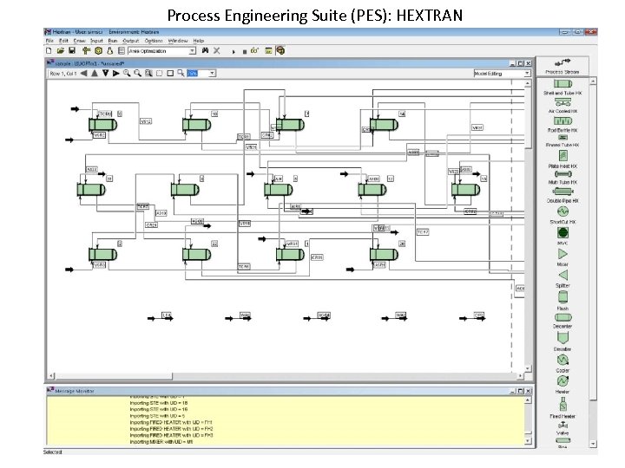Click the Save floppy disk icon
Screen dimensions: 625x468
[72, 50]
